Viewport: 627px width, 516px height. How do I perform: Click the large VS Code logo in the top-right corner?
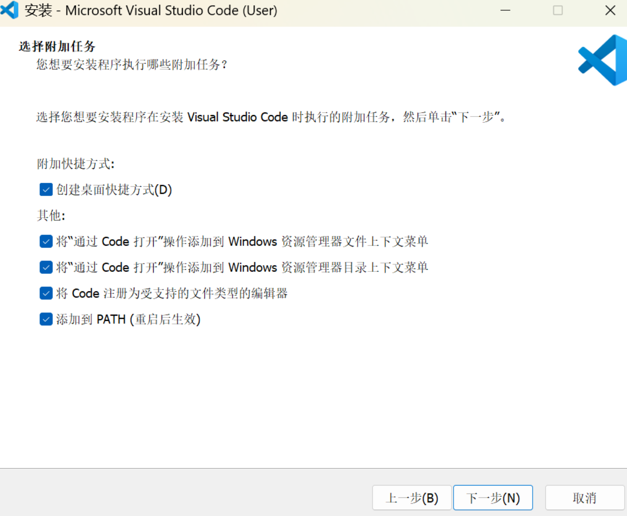(x=603, y=60)
